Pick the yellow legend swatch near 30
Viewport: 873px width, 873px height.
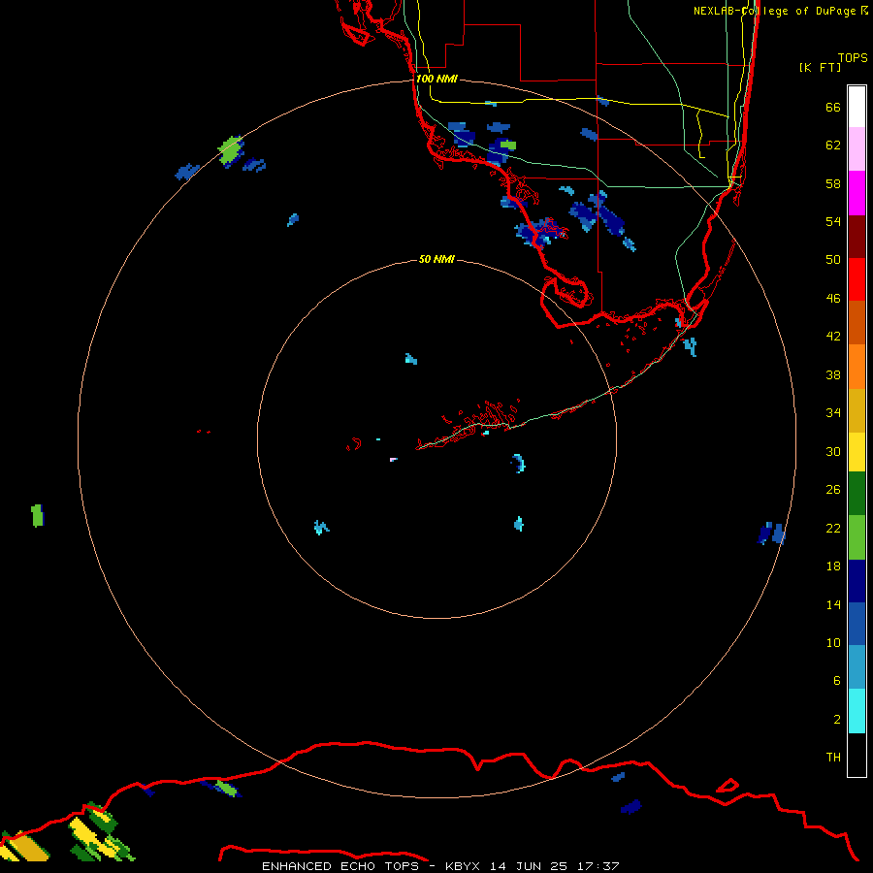(x=857, y=451)
